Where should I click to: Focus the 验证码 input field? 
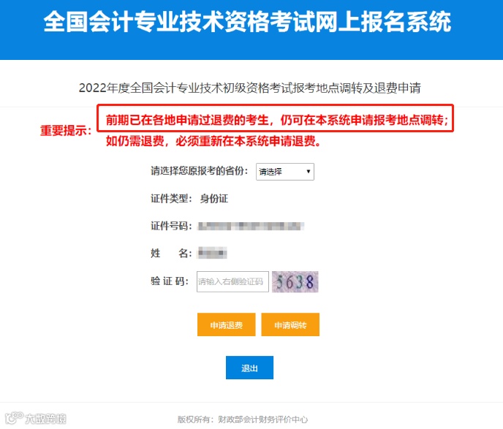(232, 281)
